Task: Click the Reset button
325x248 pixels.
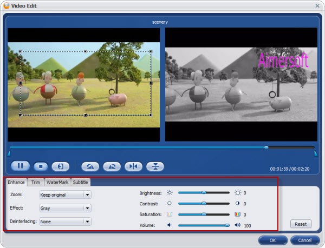Action: pyautogui.click(x=301, y=224)
